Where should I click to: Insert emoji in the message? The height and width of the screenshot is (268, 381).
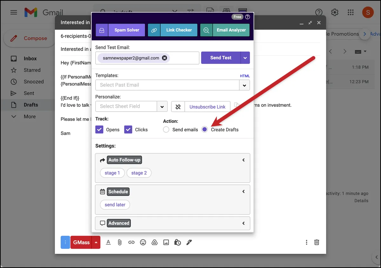pyautogui.click(x=143, y=242)
